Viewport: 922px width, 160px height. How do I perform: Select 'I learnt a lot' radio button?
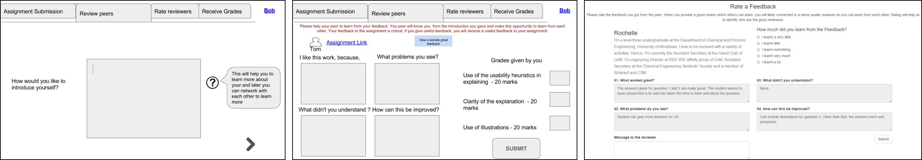(758, 62)
